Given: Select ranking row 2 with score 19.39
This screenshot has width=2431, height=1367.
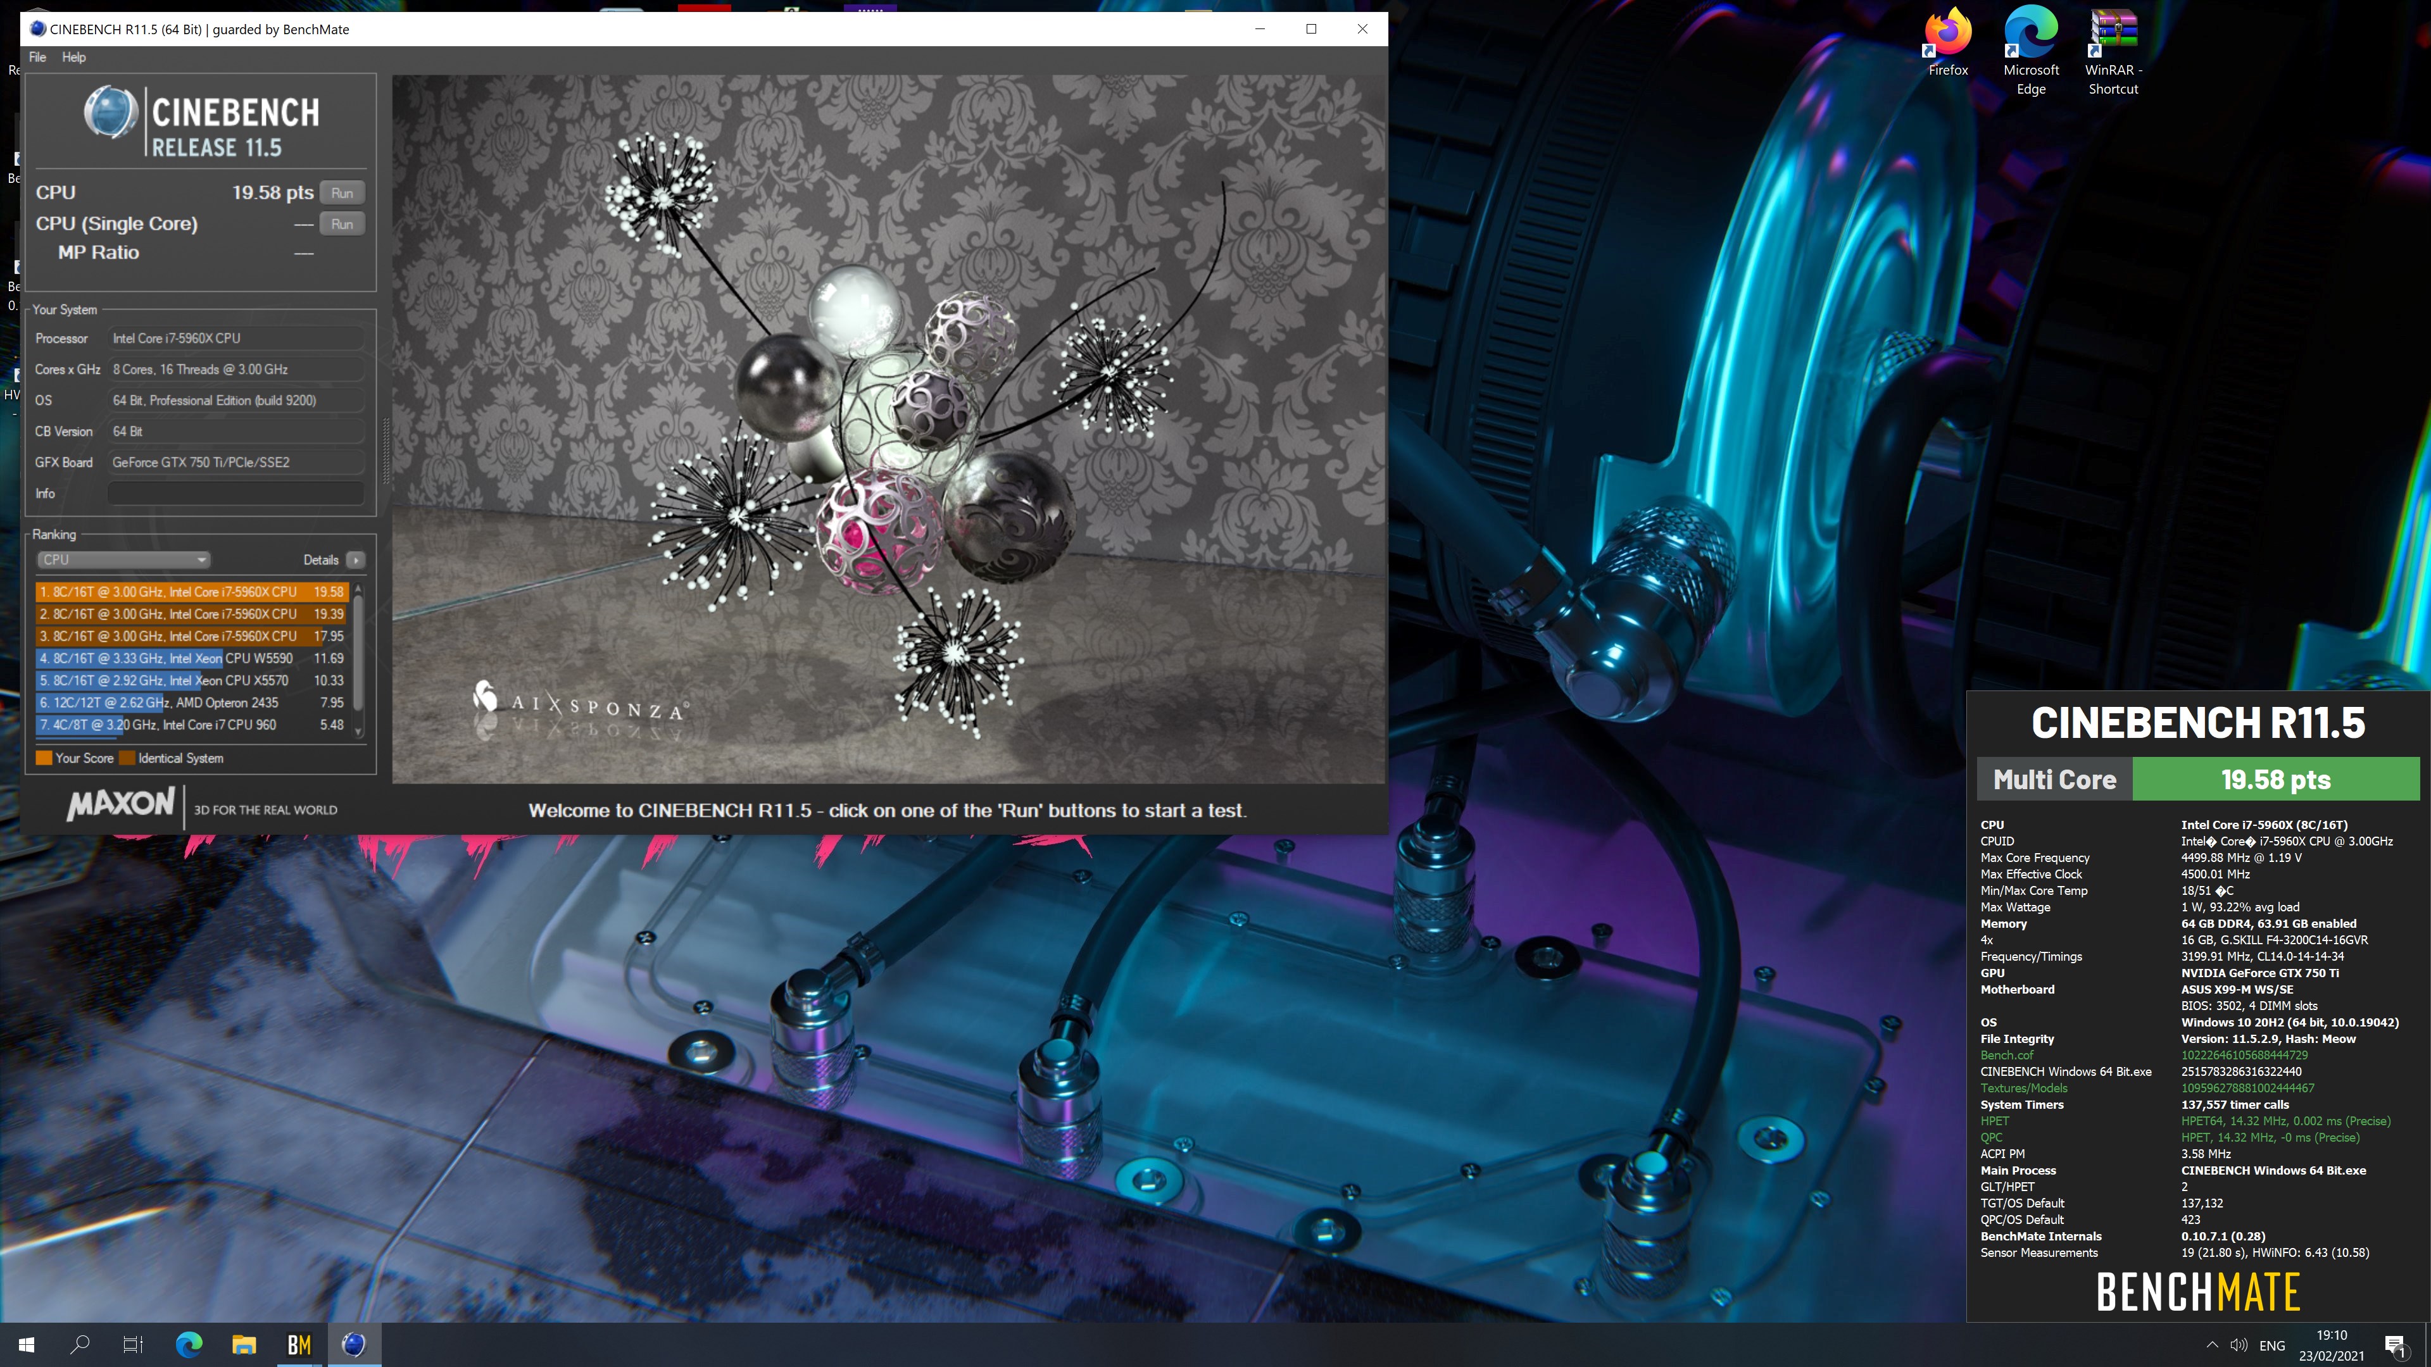Looking at the screenshot, I should (x=192, y=613).
